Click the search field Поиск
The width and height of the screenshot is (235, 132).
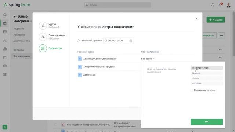coord(117,5)
